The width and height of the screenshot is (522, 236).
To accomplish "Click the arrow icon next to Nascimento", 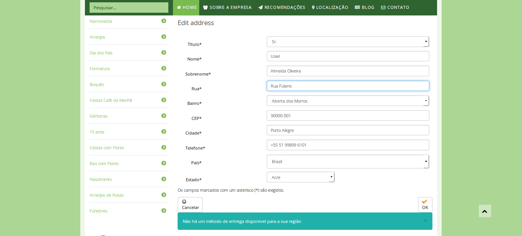I will coord(164,179).
